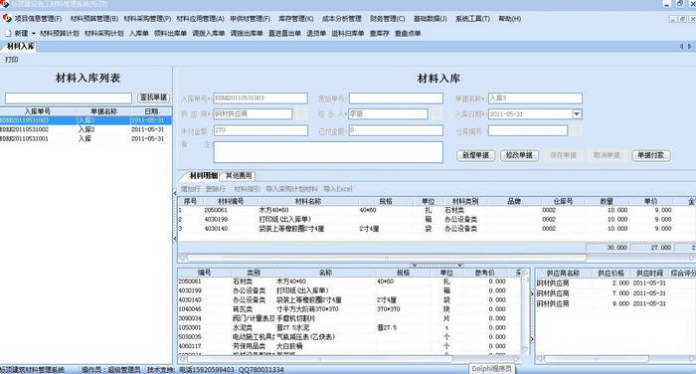
Task: Click 入库单号 column header in receipt list
Action: [38, 111]
